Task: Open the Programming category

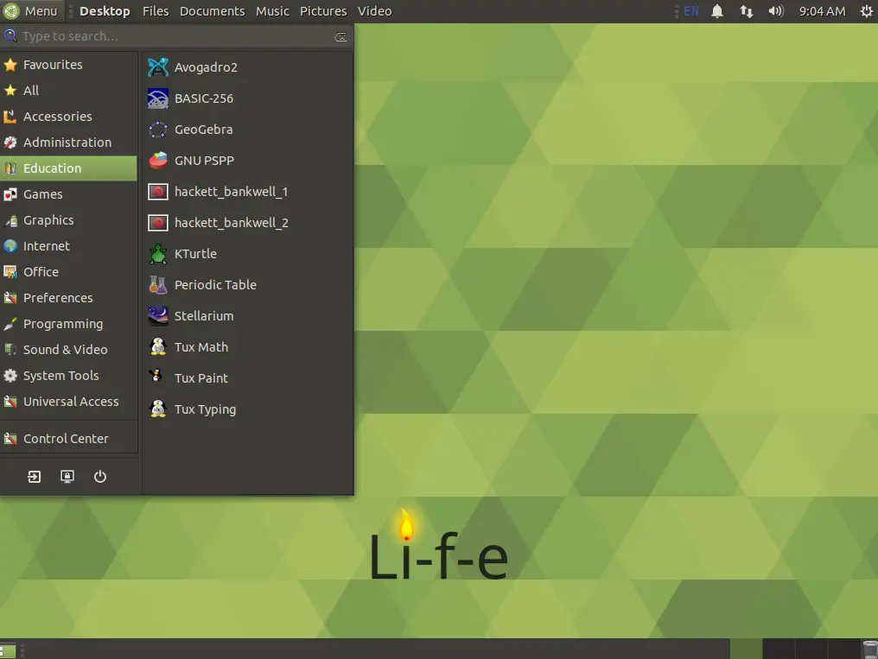Action: 68,324
